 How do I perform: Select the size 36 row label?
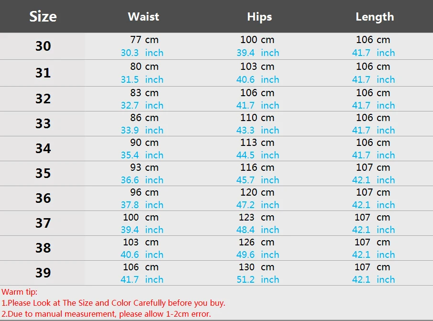click(43, 198)
